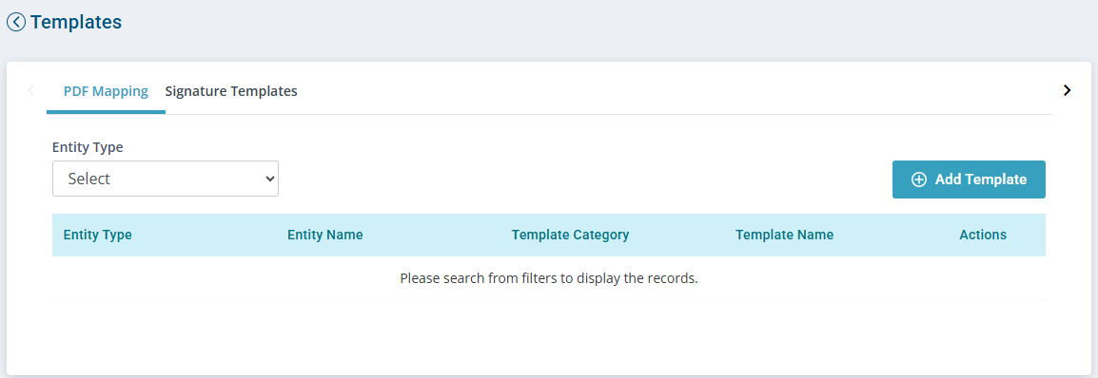Click the left chevron tab scroll arrow

(30, 90)
